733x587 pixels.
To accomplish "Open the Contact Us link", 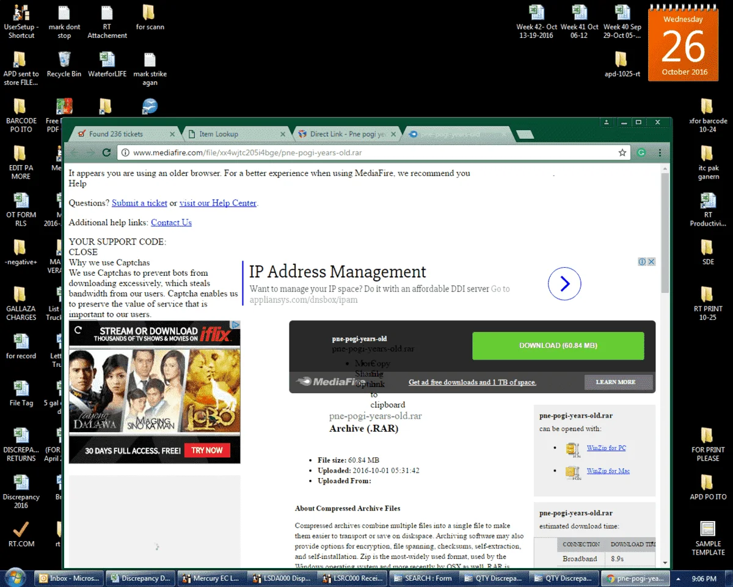I will pyautogui.click(x=171, y=223).
